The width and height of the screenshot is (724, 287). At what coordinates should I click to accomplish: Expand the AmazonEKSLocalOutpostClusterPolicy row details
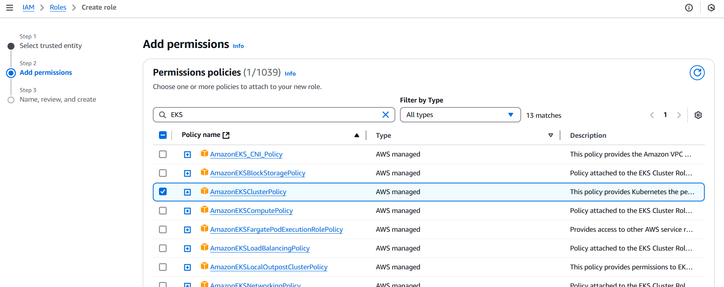(187, 267)
